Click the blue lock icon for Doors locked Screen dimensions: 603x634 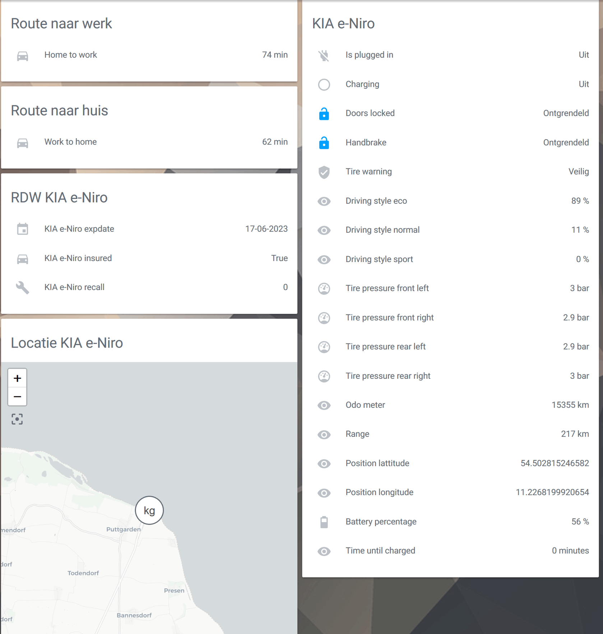[324, 114]
